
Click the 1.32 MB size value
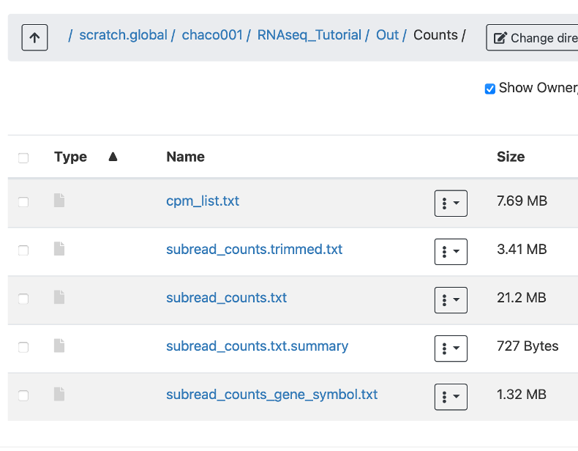[521, 395]
